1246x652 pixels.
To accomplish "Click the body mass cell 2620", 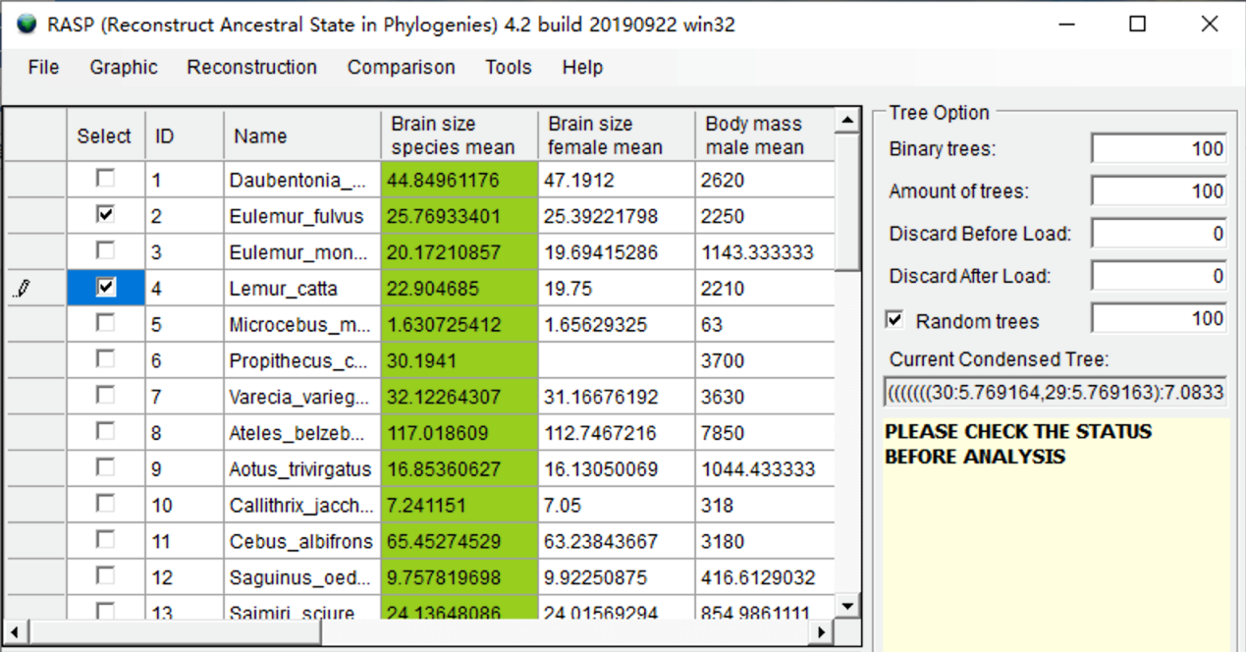I will coord(765,181).
